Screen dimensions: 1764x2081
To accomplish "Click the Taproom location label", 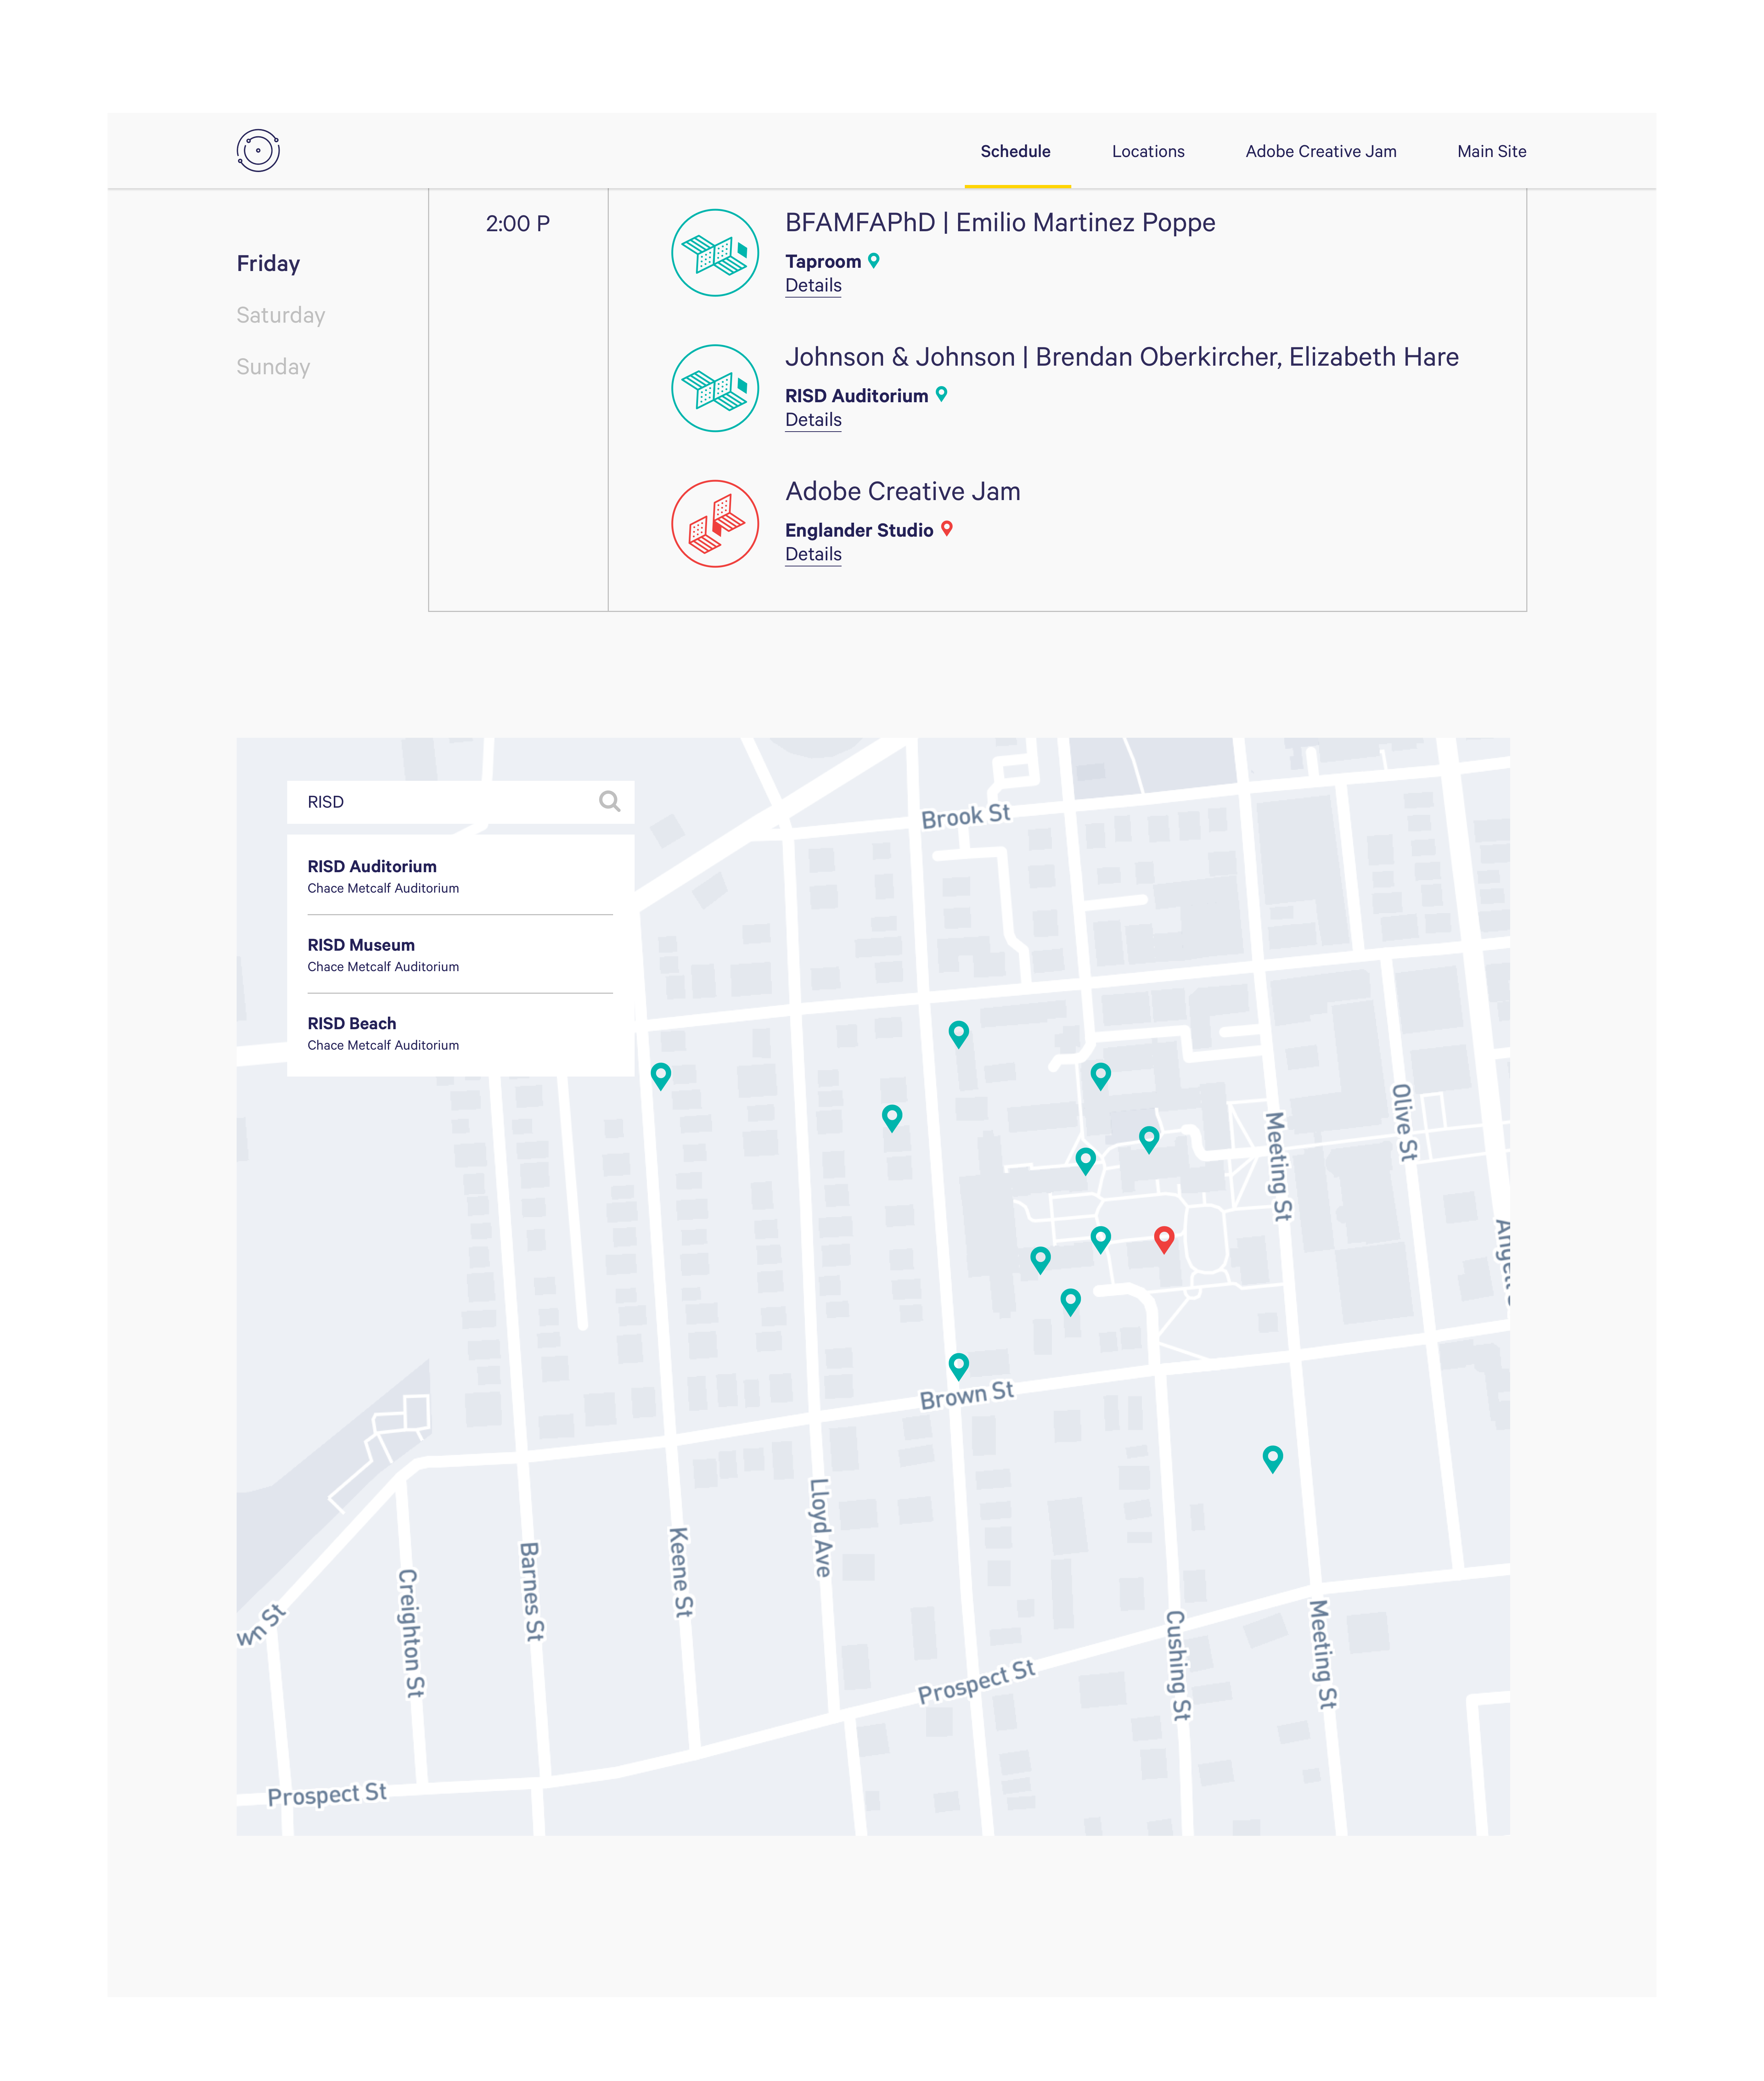I will (823, 262).
